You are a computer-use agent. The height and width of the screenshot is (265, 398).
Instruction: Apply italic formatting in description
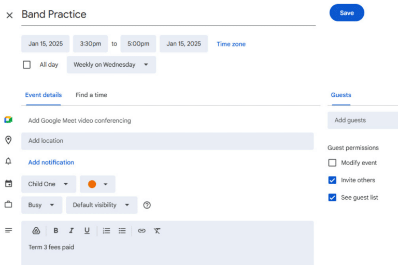[x=72, y=231]
